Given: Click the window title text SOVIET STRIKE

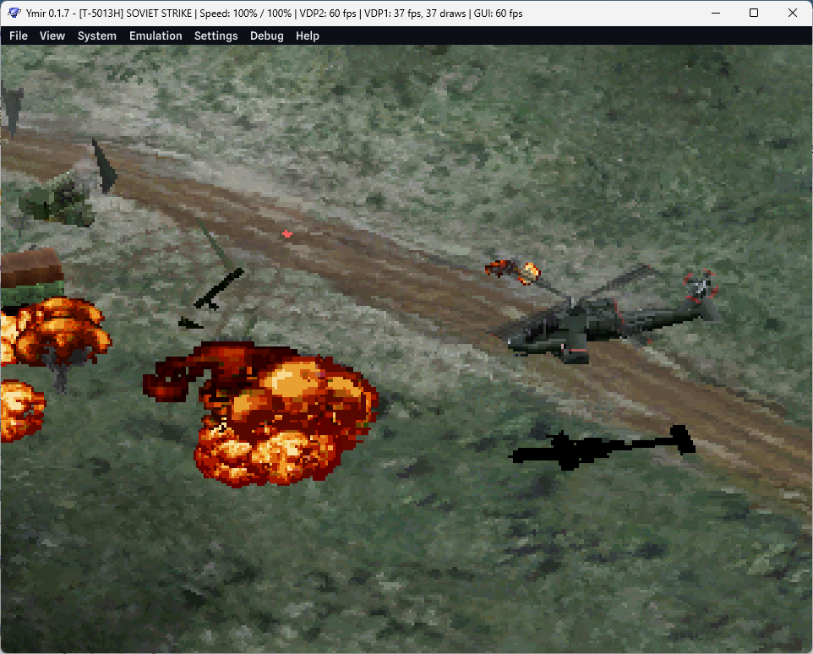Looking at the screenshot, I should (159, 14).
